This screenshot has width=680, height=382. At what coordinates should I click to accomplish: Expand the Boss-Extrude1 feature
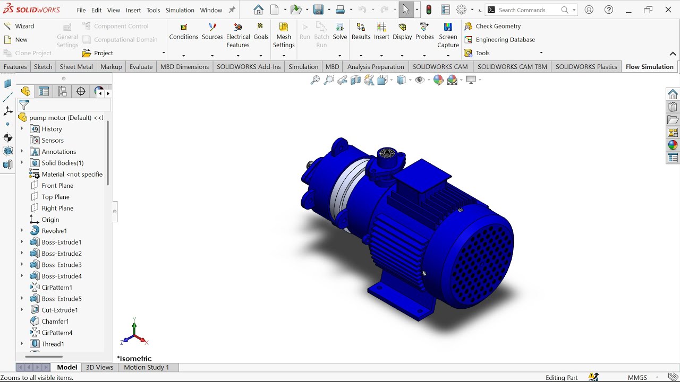click(22, 242)
